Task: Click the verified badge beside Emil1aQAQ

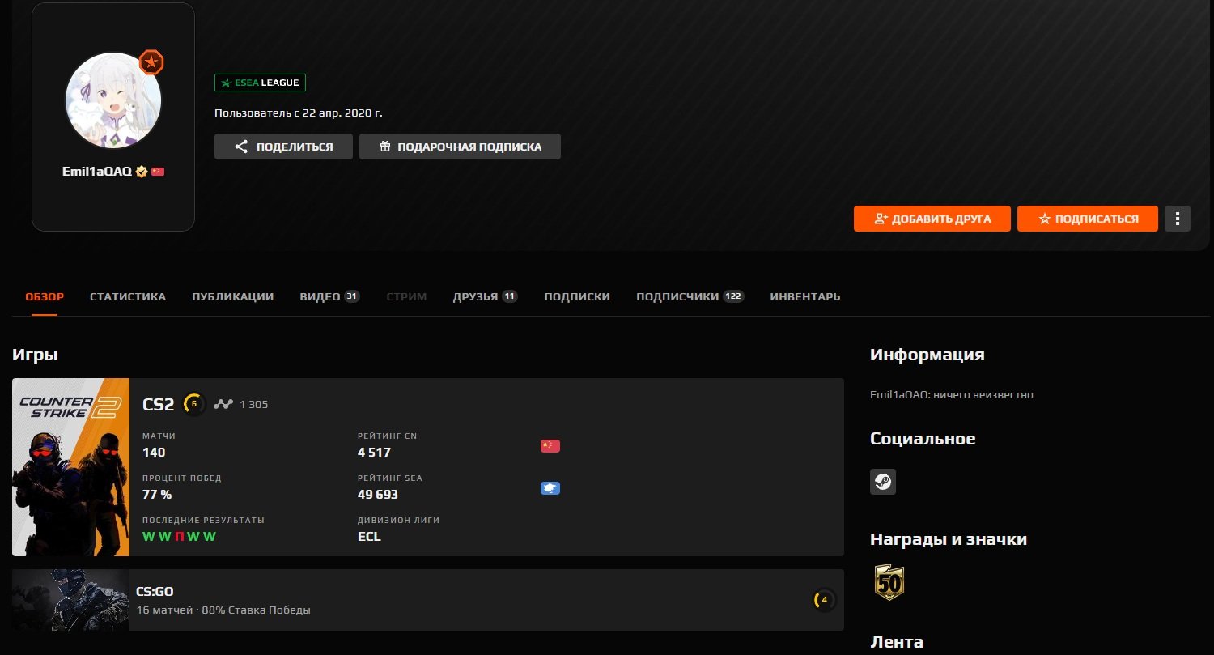Action: tap(142, 172)
